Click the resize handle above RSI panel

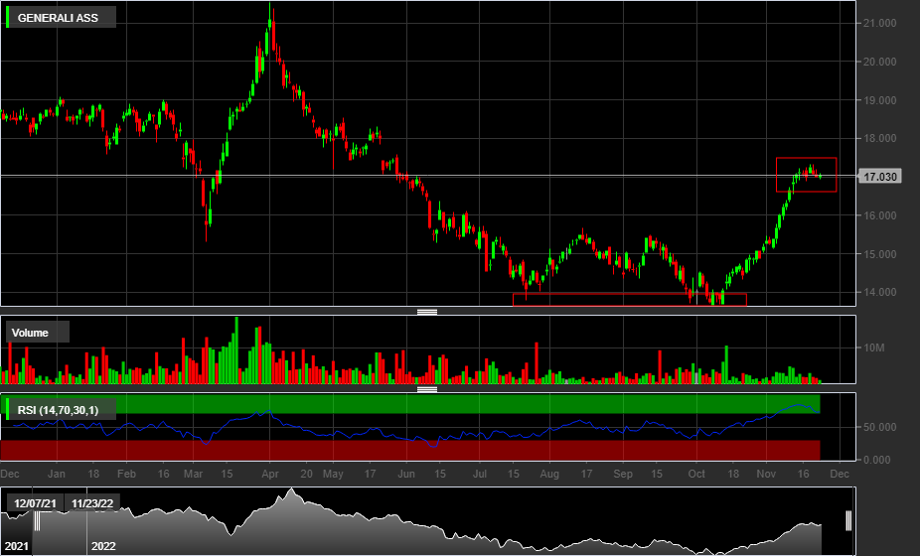pyautogui.click(x=427, y=389)
